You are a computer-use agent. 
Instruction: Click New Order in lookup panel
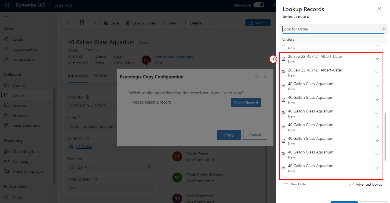coord(295,184)
